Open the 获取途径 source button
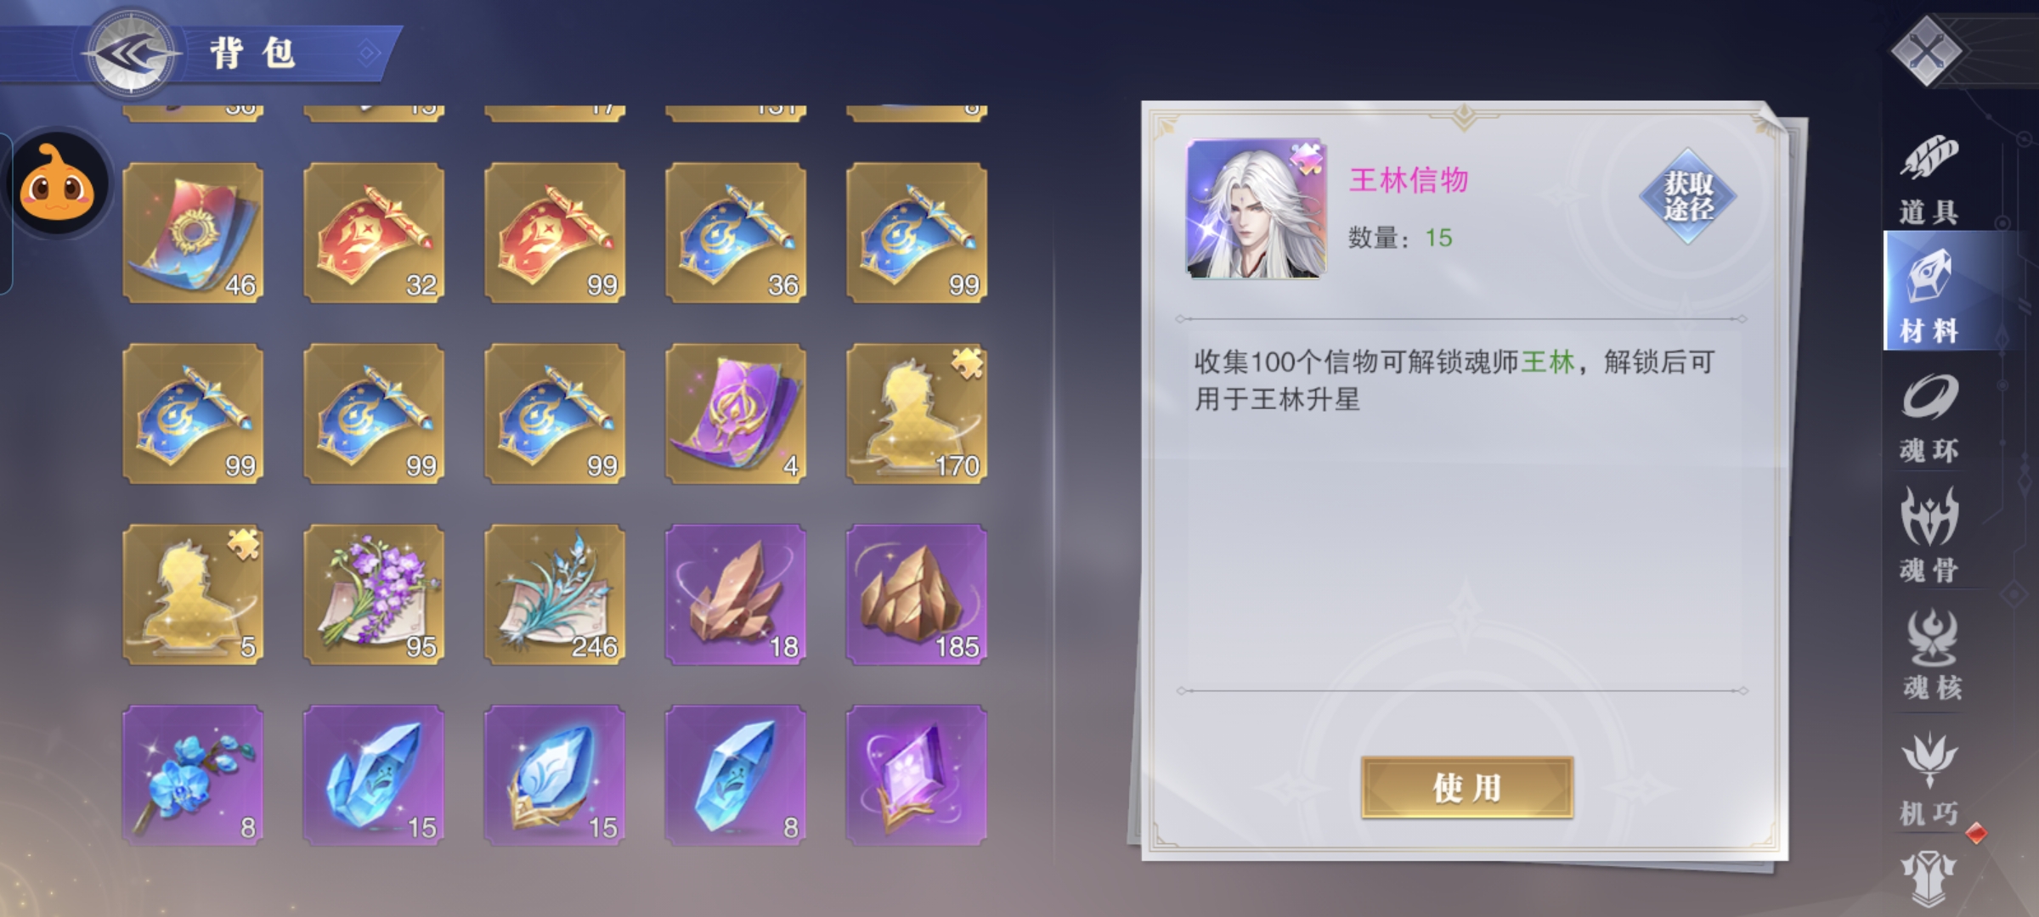Image resolution: width=2039 pixels, height=917 pixels. tap(1688, 196)
